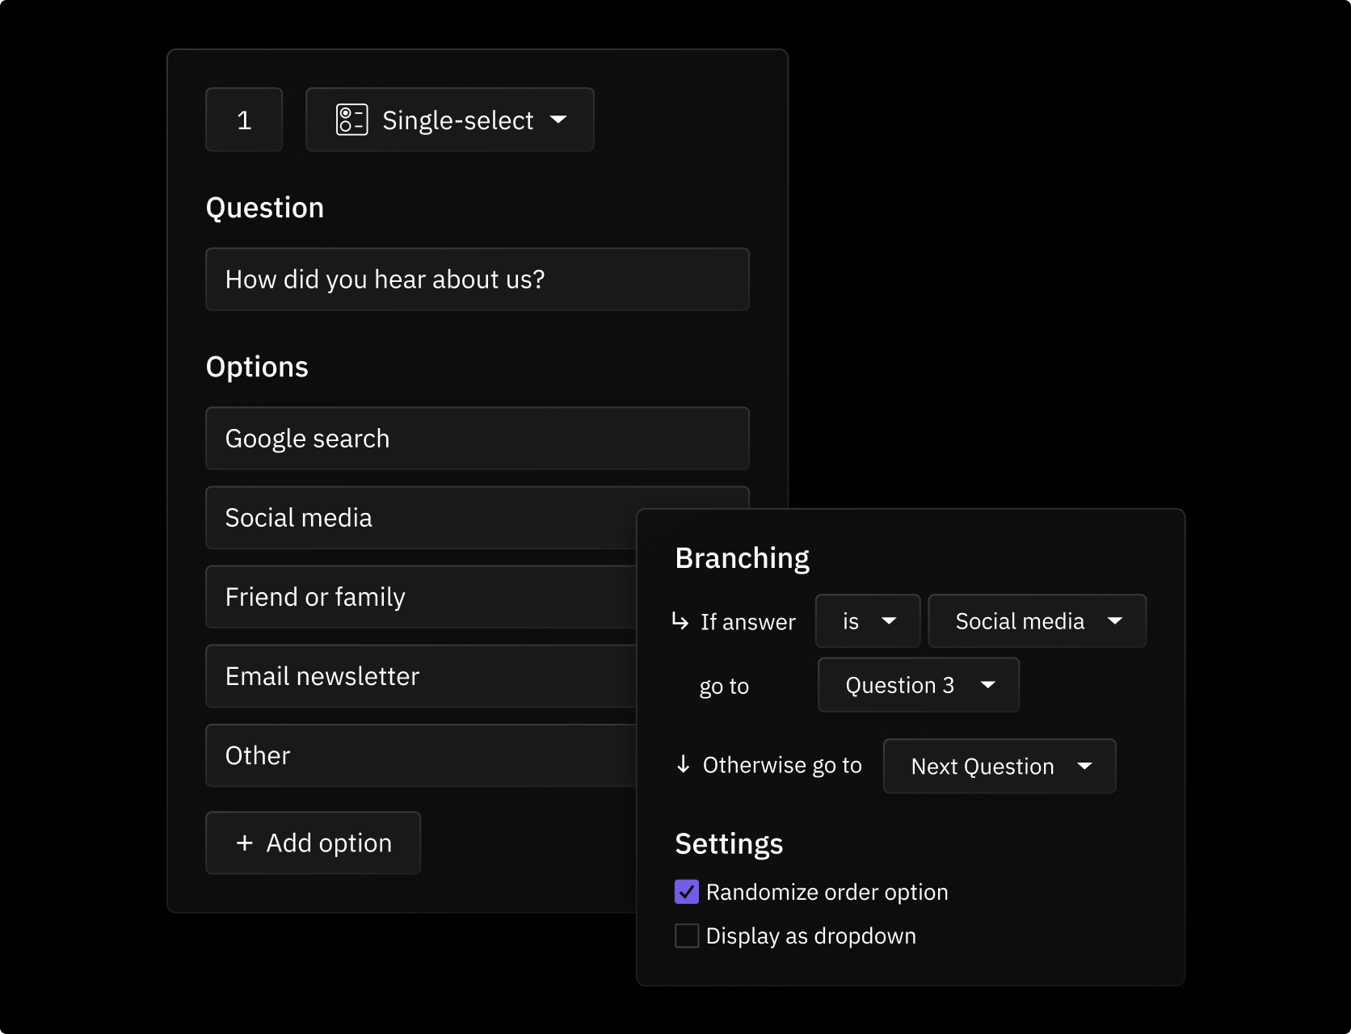The height and width of the screenshot is (1034, 1351).
Task: Click the Options heading
Action: click(257, 367)
